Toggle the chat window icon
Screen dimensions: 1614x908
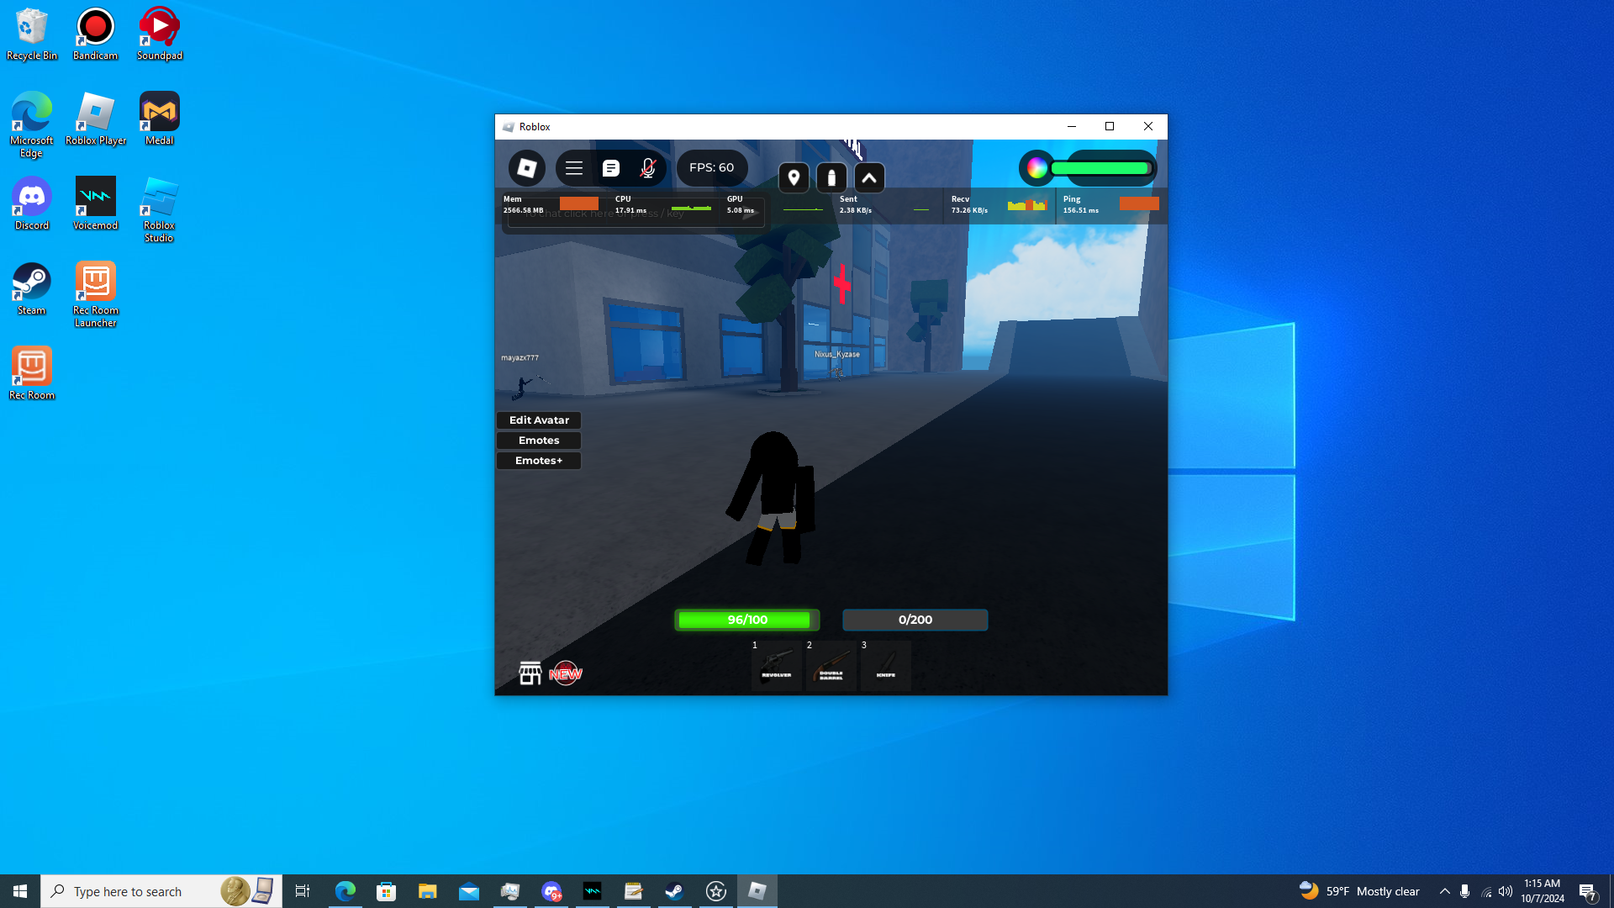(611, 168)
